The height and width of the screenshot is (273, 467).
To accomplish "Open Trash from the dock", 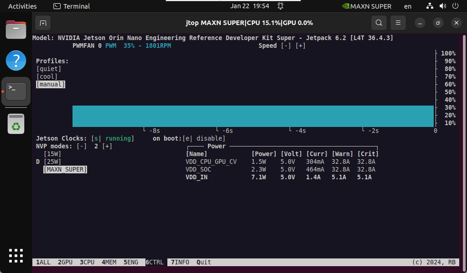I will click(x=16, y=124).
